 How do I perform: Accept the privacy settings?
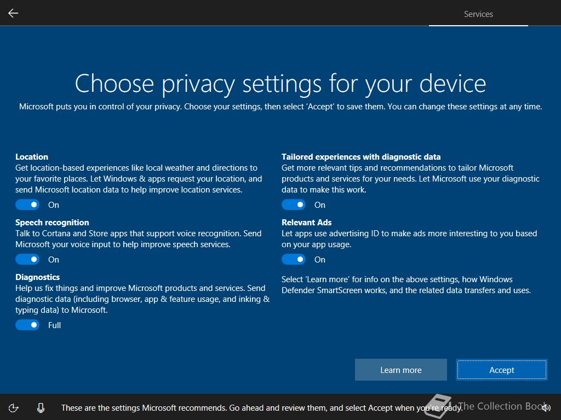pyautogui.click(x=502, y=370)
